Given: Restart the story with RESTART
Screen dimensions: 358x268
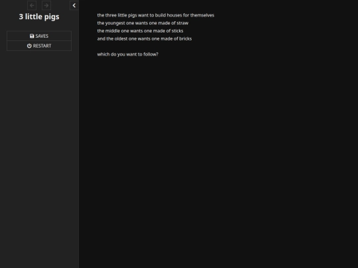Looking at the screenshot, I should click(x=39, y=46).
